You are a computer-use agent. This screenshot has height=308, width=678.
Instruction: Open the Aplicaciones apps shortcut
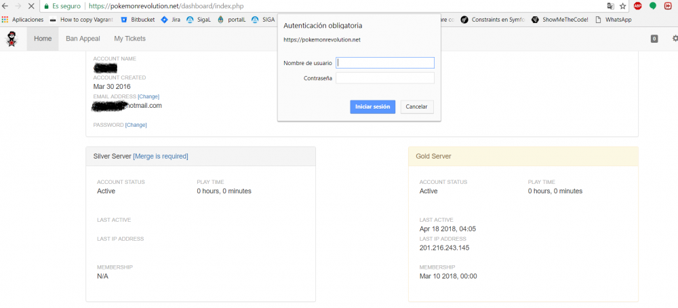[22, 20]
